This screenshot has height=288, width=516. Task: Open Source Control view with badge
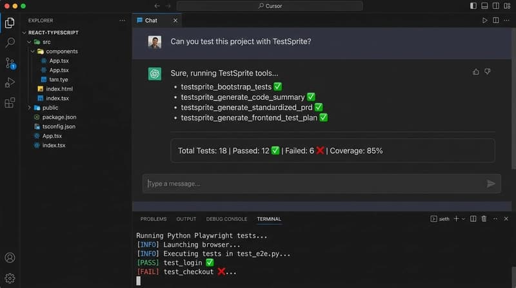click(10, 63)
